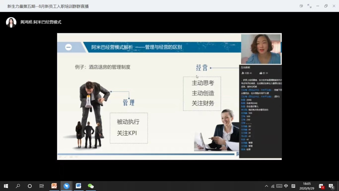The height and width of the screenshot is (191, 339).
Task: Enter fullscreen using the diagonal arrows icon
Action: point(309,6)
